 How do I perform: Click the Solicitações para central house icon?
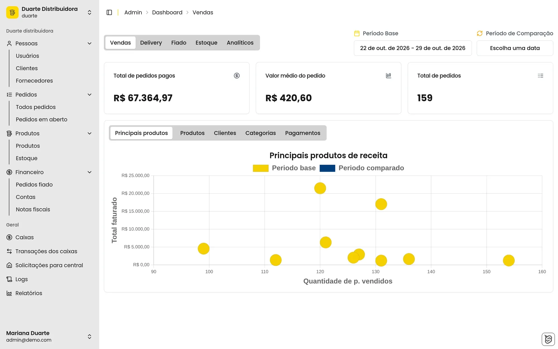tap(9, 265)
